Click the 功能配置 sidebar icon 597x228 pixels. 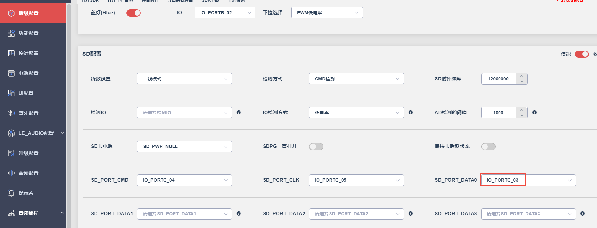(11, 33)
